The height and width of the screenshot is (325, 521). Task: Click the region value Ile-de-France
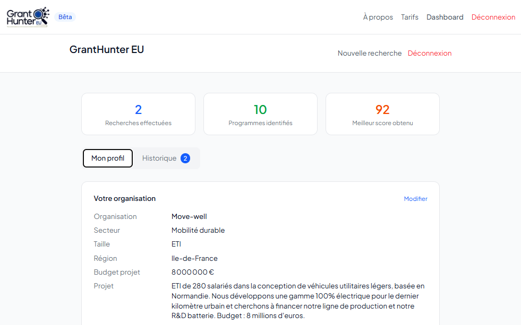[x=194, y=258]
